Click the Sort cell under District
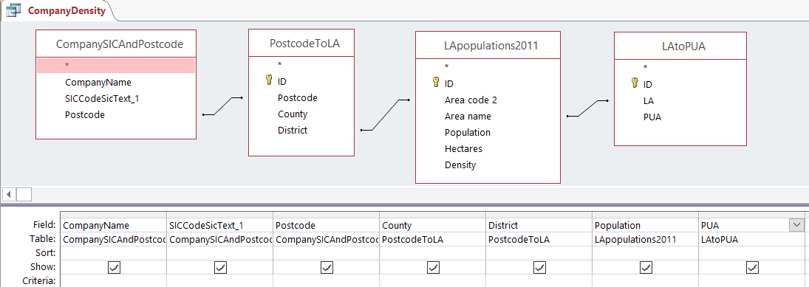 pos(539,253)
